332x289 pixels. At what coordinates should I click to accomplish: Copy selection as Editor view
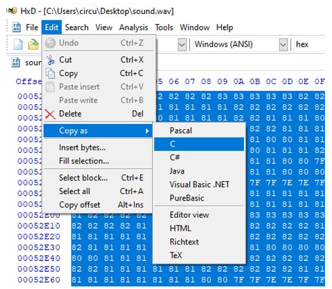click(199, 215)
